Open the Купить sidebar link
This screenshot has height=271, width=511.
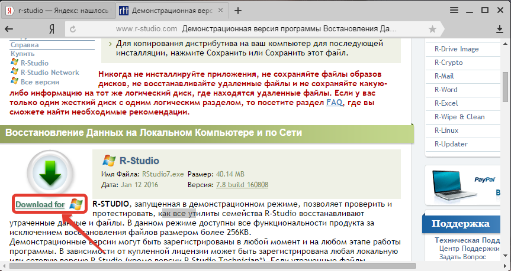[23, 54]
